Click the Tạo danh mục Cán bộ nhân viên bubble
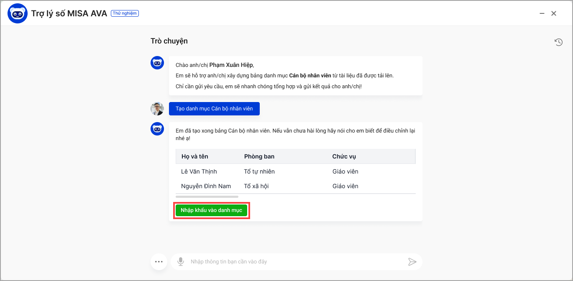Screen dimensions: 573x281 214,109
